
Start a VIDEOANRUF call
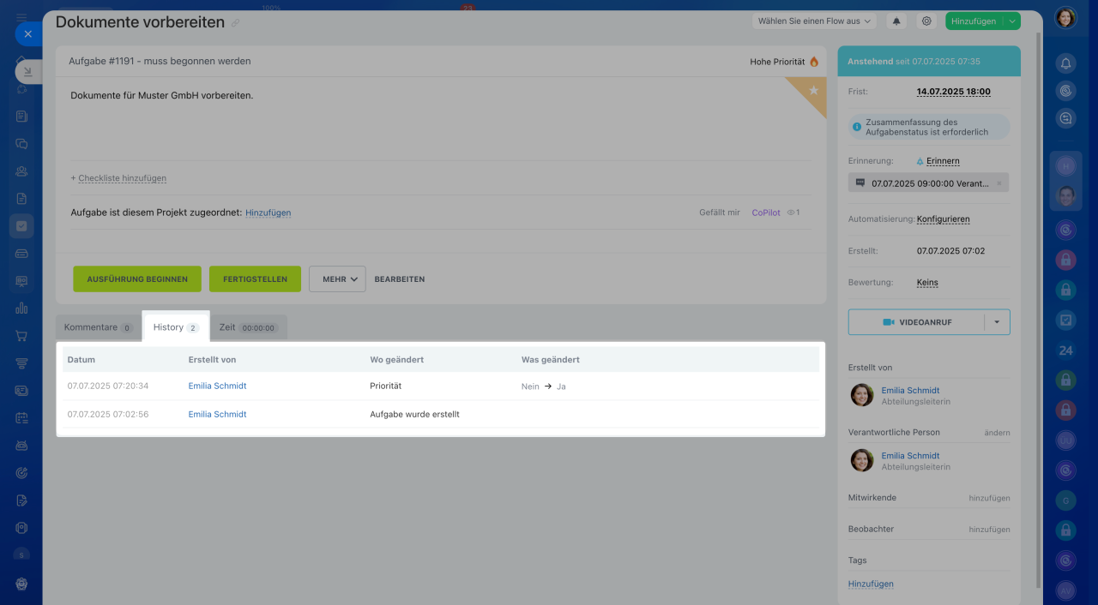(917, 322)
